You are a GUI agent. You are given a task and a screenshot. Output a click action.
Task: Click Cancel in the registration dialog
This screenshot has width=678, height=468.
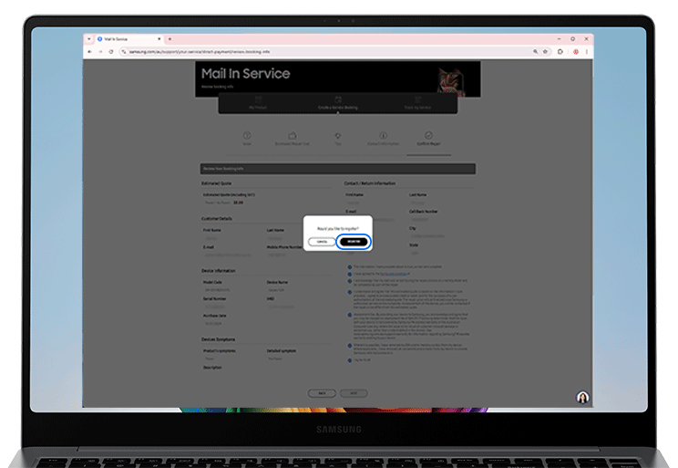tap(322, 242)
